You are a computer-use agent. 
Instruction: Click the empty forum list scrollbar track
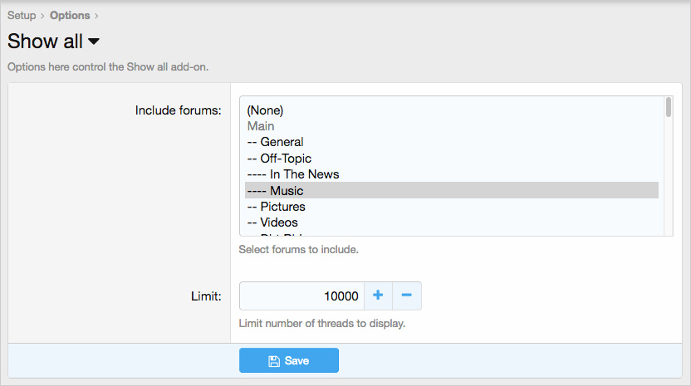pyautogui.click(x=669, y=183)
